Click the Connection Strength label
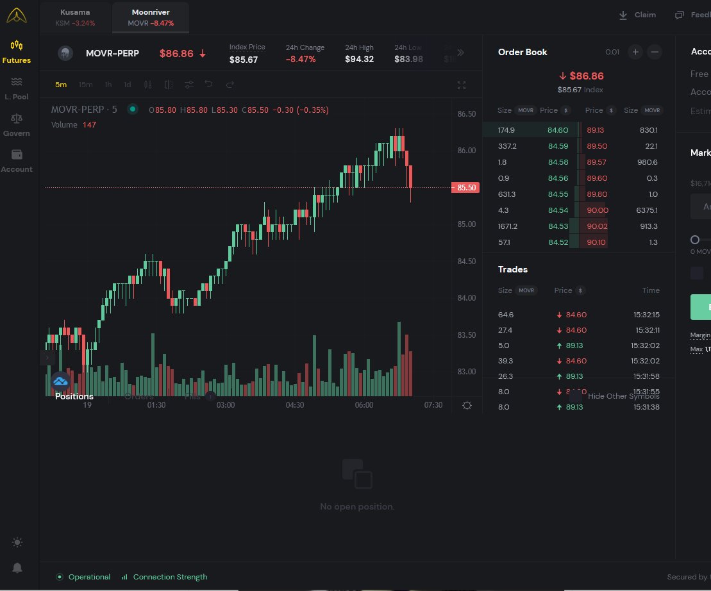711x591 pixels. click(x=170, y=577)
